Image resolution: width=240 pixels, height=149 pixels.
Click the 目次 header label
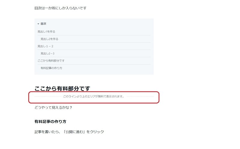tap(43, 24)
